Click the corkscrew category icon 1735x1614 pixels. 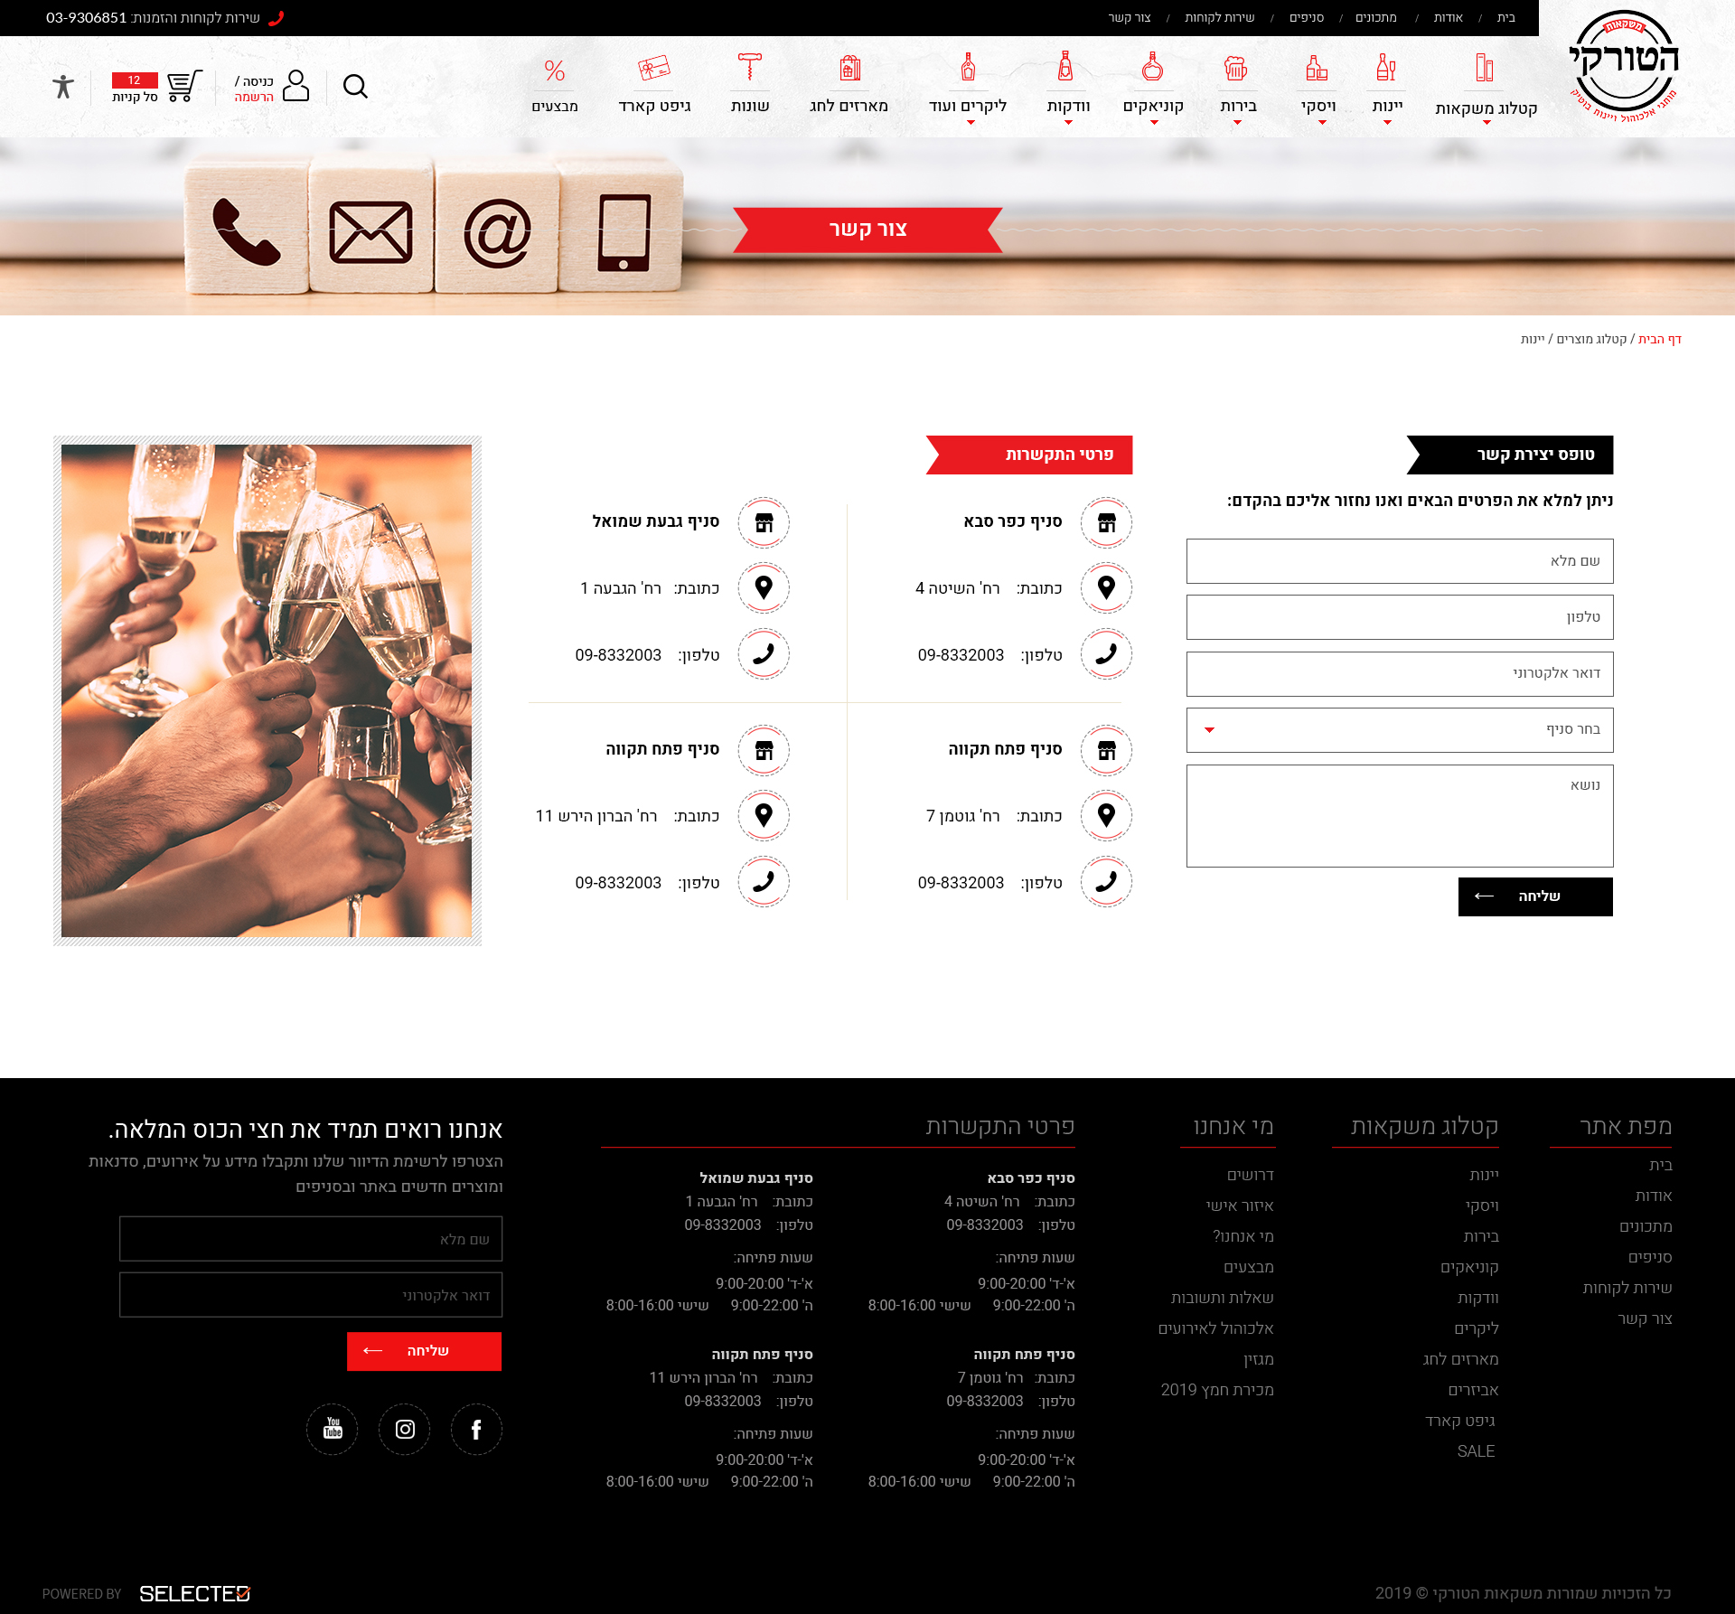pyautogui.click(x=749, y=67)
